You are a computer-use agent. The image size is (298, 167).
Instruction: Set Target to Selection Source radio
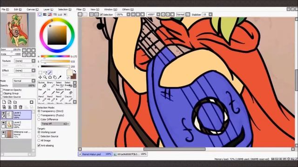coord(39,136)
